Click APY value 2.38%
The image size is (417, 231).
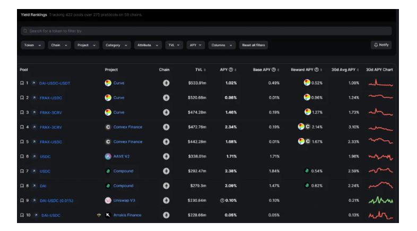[x=231, y=171]
